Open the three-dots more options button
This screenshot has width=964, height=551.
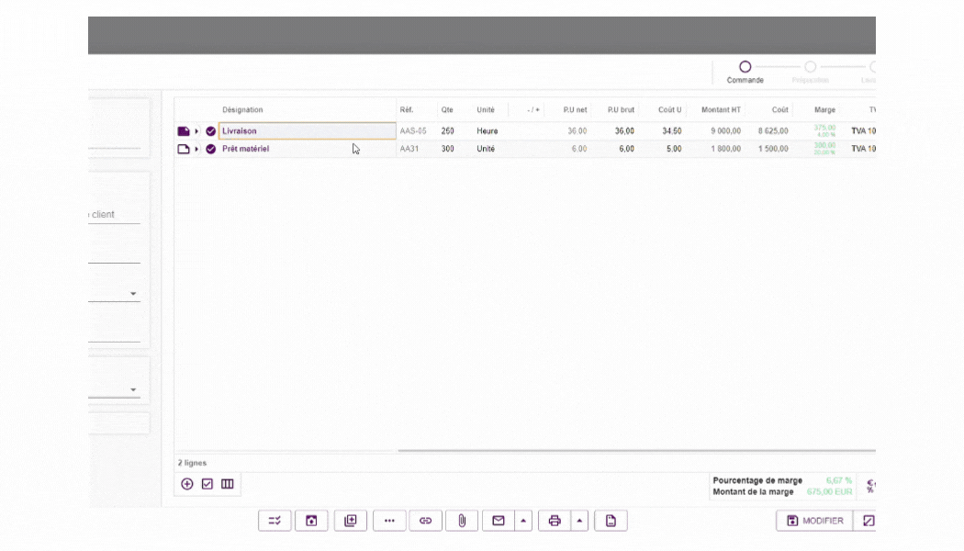(x=389, y=521)
